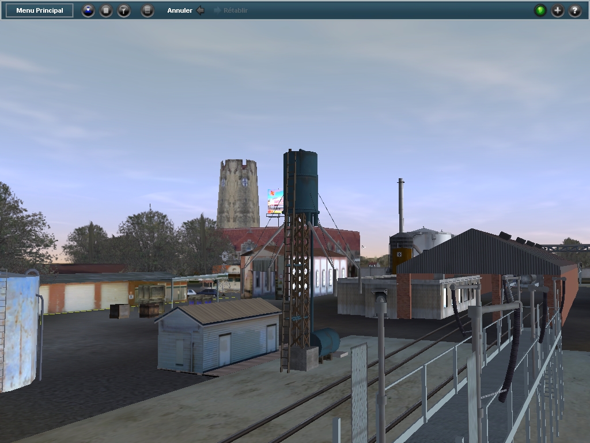Click the redo right arrow icon
This screenshot has height=443, width=590.
pos(217,10)
